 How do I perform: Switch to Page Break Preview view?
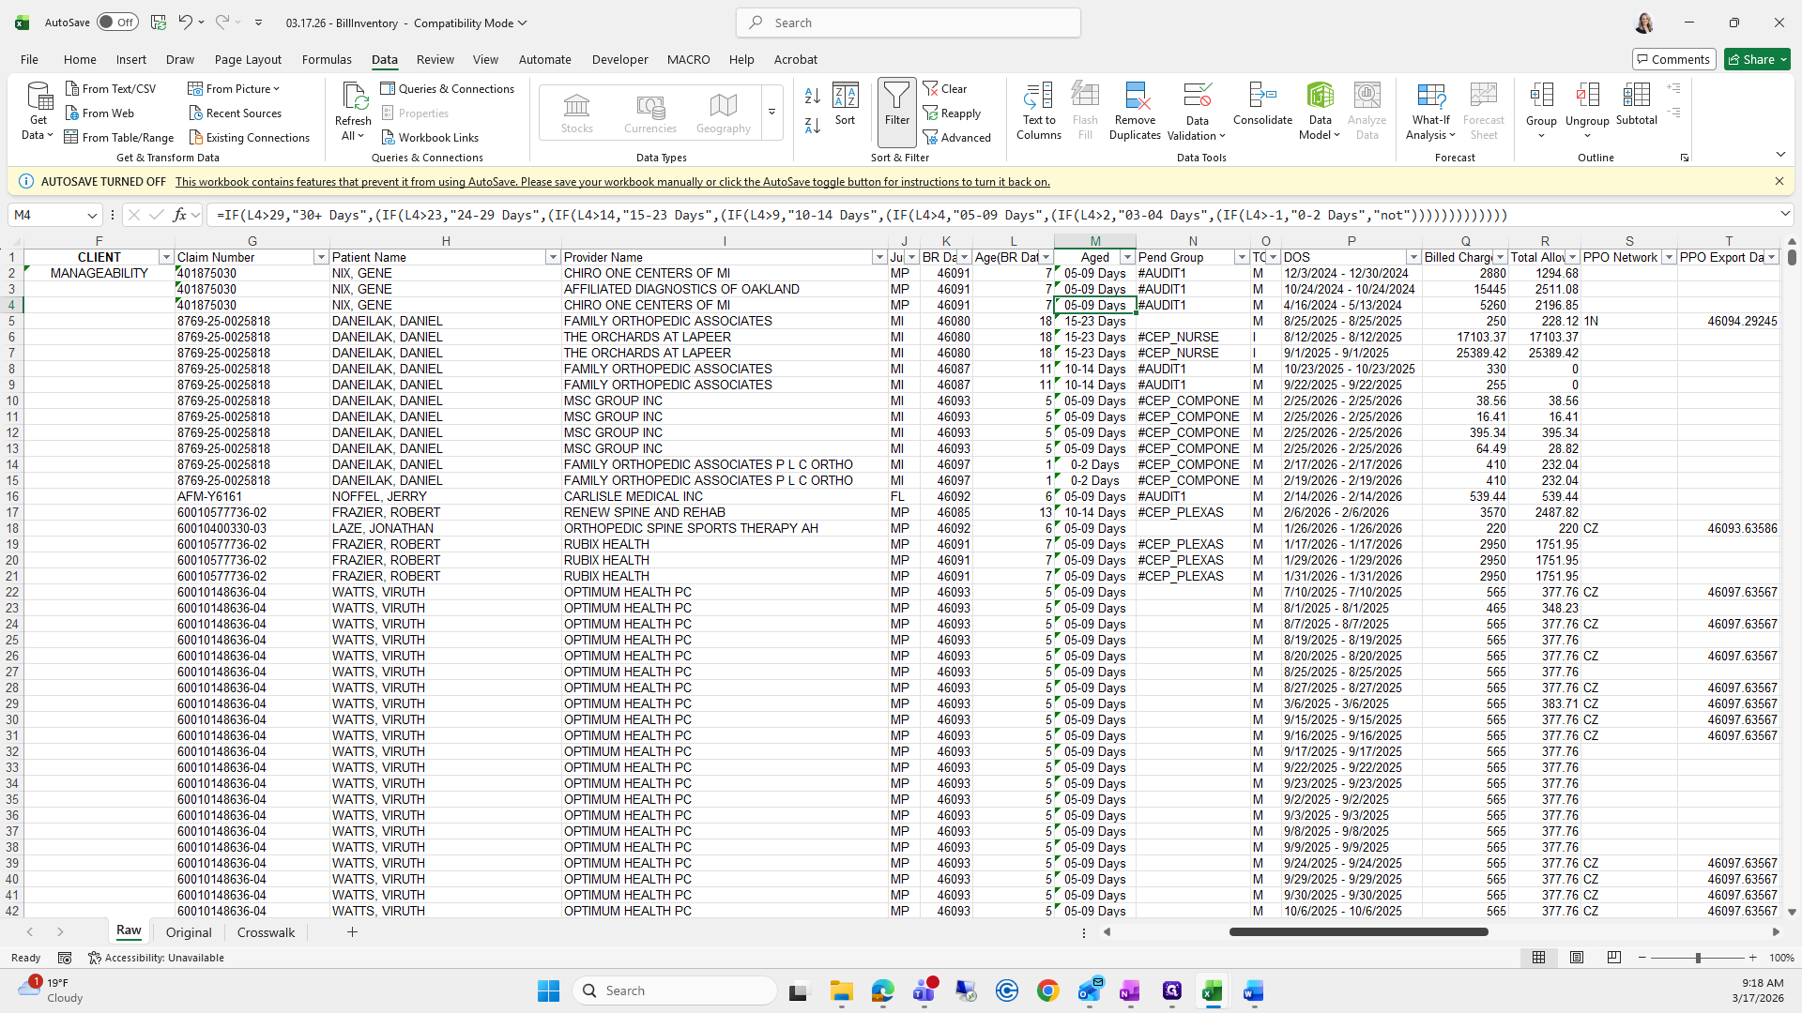coord(1613,958)
